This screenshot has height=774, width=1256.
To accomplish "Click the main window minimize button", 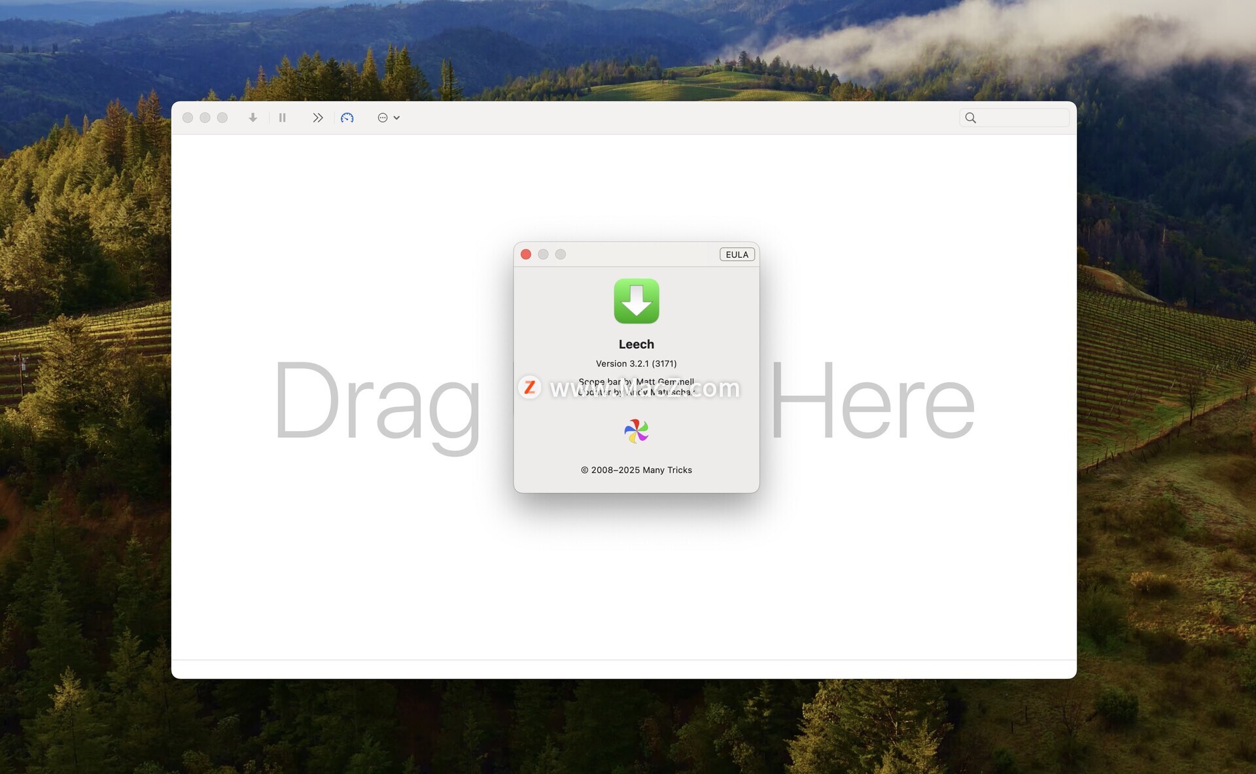I will pyautogui.click(x=205, y=118).
